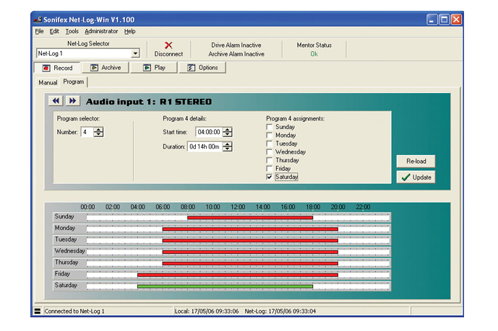
Task: Decrease program Number with down arrow
Action: (x=98, y=134)
